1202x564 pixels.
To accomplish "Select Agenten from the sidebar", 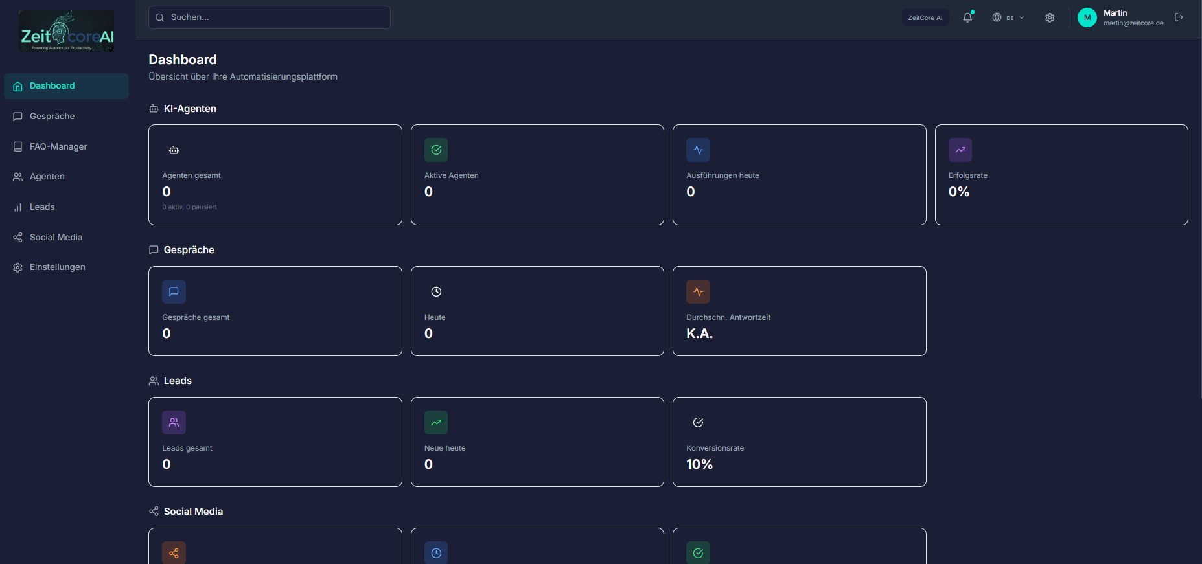I will (x=47, y=177).
